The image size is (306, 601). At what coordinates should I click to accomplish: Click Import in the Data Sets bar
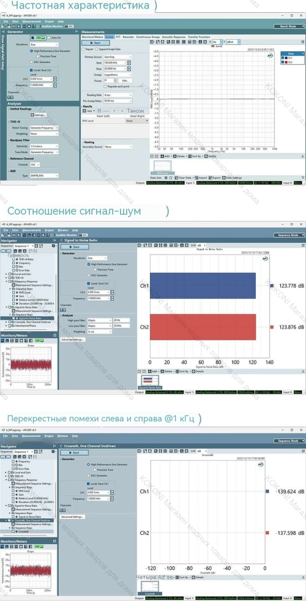(201, 178)
